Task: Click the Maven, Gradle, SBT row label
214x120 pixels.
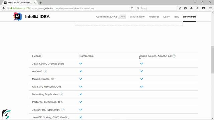Action: click(x=44, y=79)
